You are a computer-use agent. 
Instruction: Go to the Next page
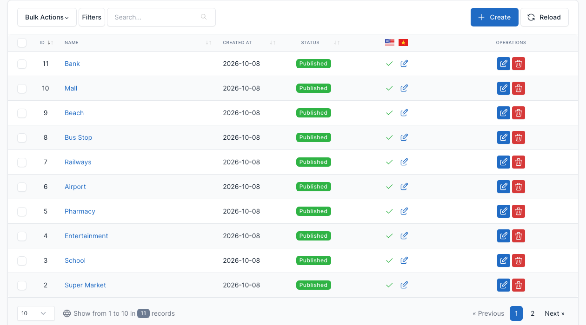coord(554,313)
